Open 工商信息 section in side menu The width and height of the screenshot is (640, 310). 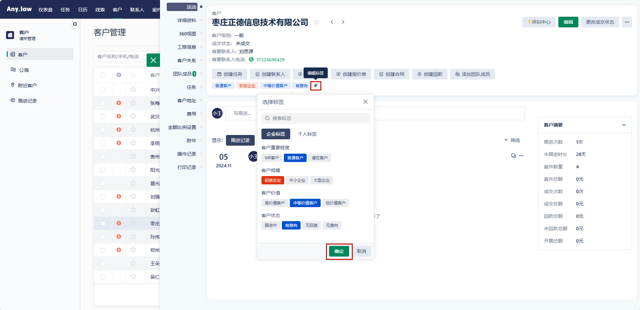pyautogui.click(x=186, y=47)
